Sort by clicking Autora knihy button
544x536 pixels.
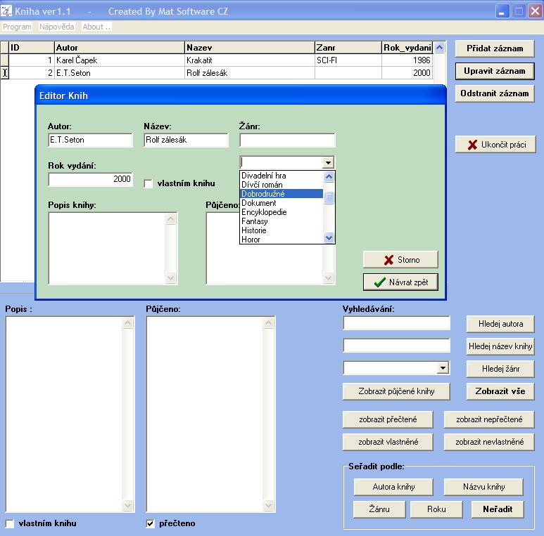click(393, 487)
